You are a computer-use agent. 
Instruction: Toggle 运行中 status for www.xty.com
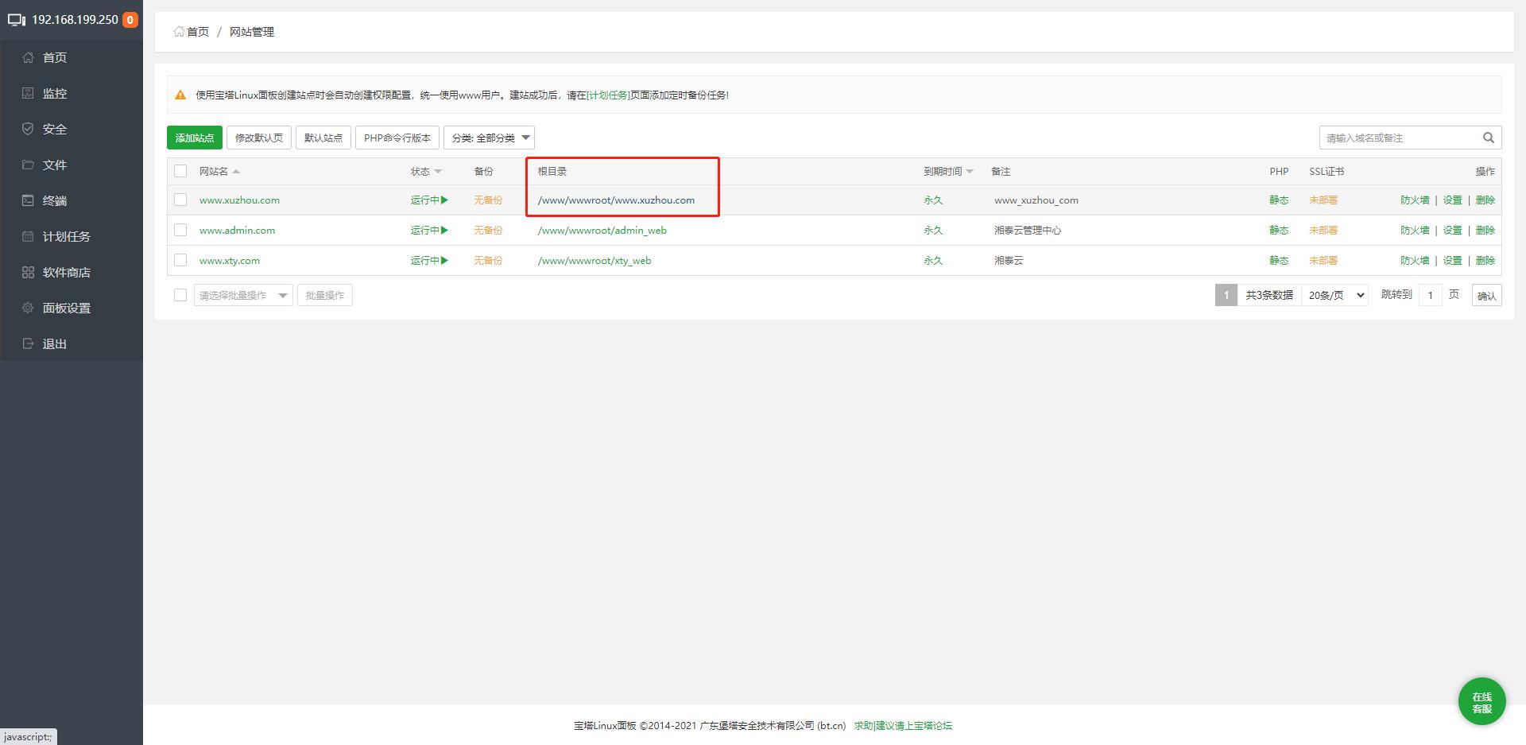point(429,261)
